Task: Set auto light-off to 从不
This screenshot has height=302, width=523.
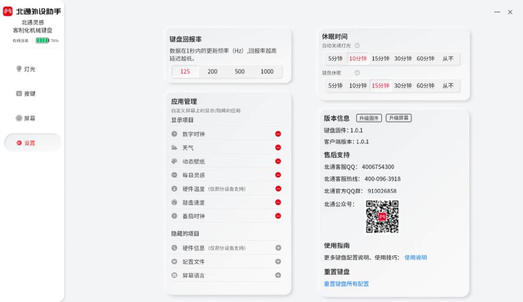Action: (x=448, y=59)
